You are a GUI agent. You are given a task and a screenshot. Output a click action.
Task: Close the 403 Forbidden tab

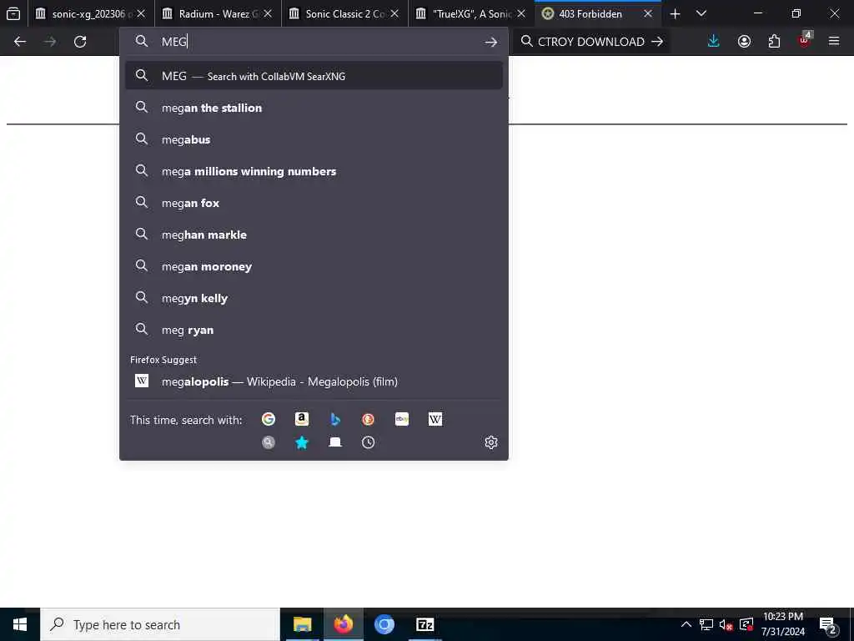(x=648, y=14)
